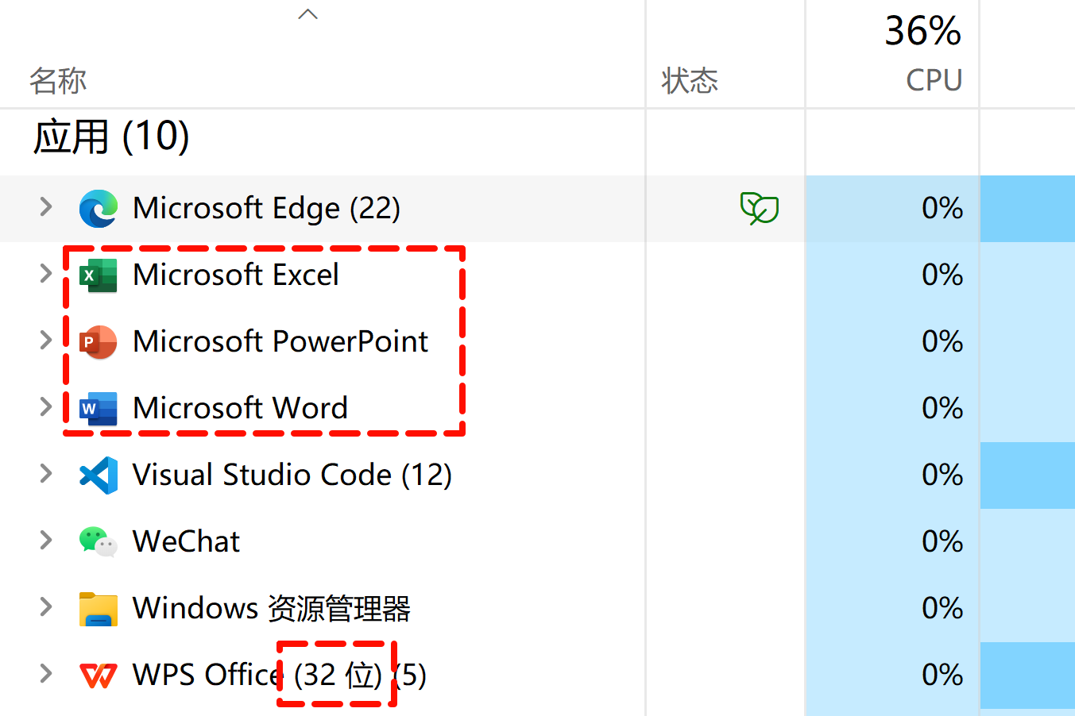Select the Microsoft Excel row text

(x=236, y=275)
